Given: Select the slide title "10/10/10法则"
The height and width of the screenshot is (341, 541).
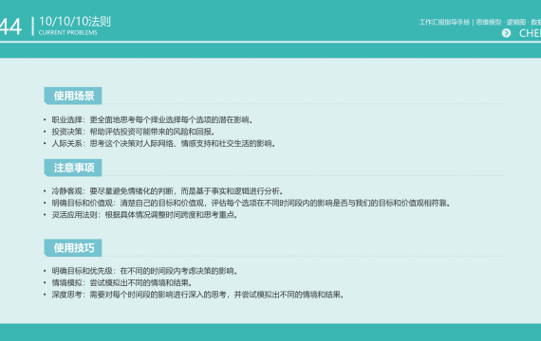Looking at the screenshot, I should coord(75,22).
